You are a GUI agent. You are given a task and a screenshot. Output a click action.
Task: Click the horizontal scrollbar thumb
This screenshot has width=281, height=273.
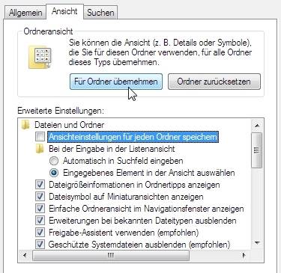[x=111, y=255]
